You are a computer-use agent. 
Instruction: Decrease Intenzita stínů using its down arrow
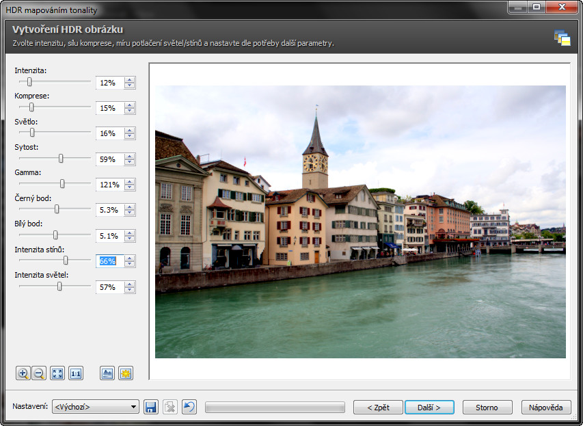pos(130,265)
